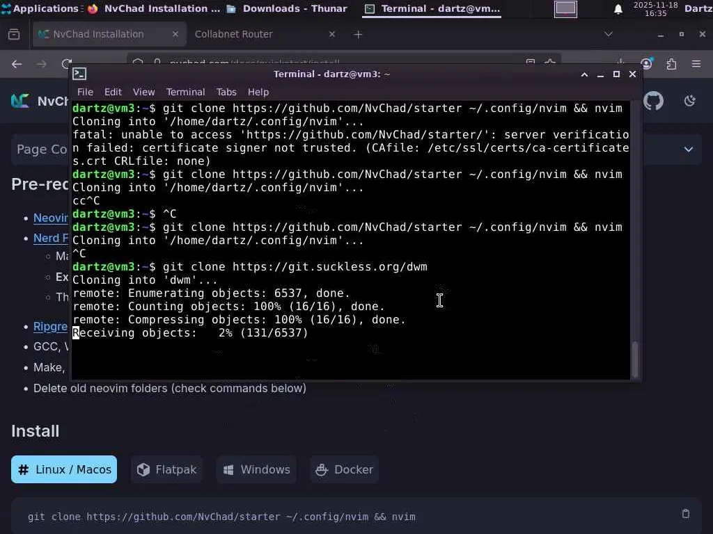This screenshot has height=534, width=713.
Task: Click the 'Receiving objects' line in terminal
Action: coord(191,333)
